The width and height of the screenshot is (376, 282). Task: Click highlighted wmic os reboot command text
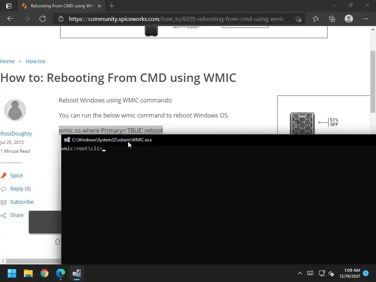(111, 130)
